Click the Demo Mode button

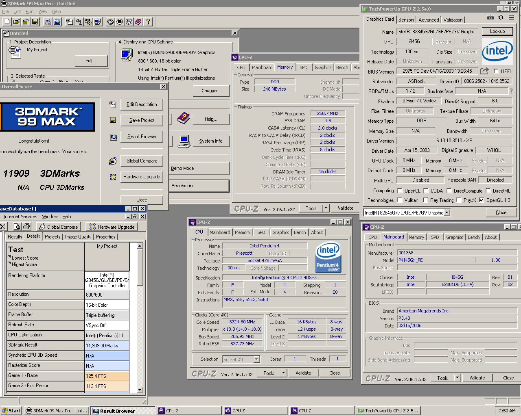click(199, 168)
